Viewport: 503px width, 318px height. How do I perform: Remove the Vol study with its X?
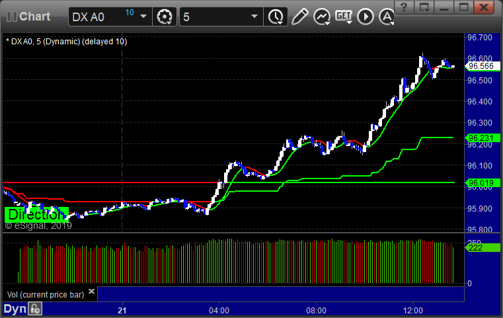click(x=91, y=292)
